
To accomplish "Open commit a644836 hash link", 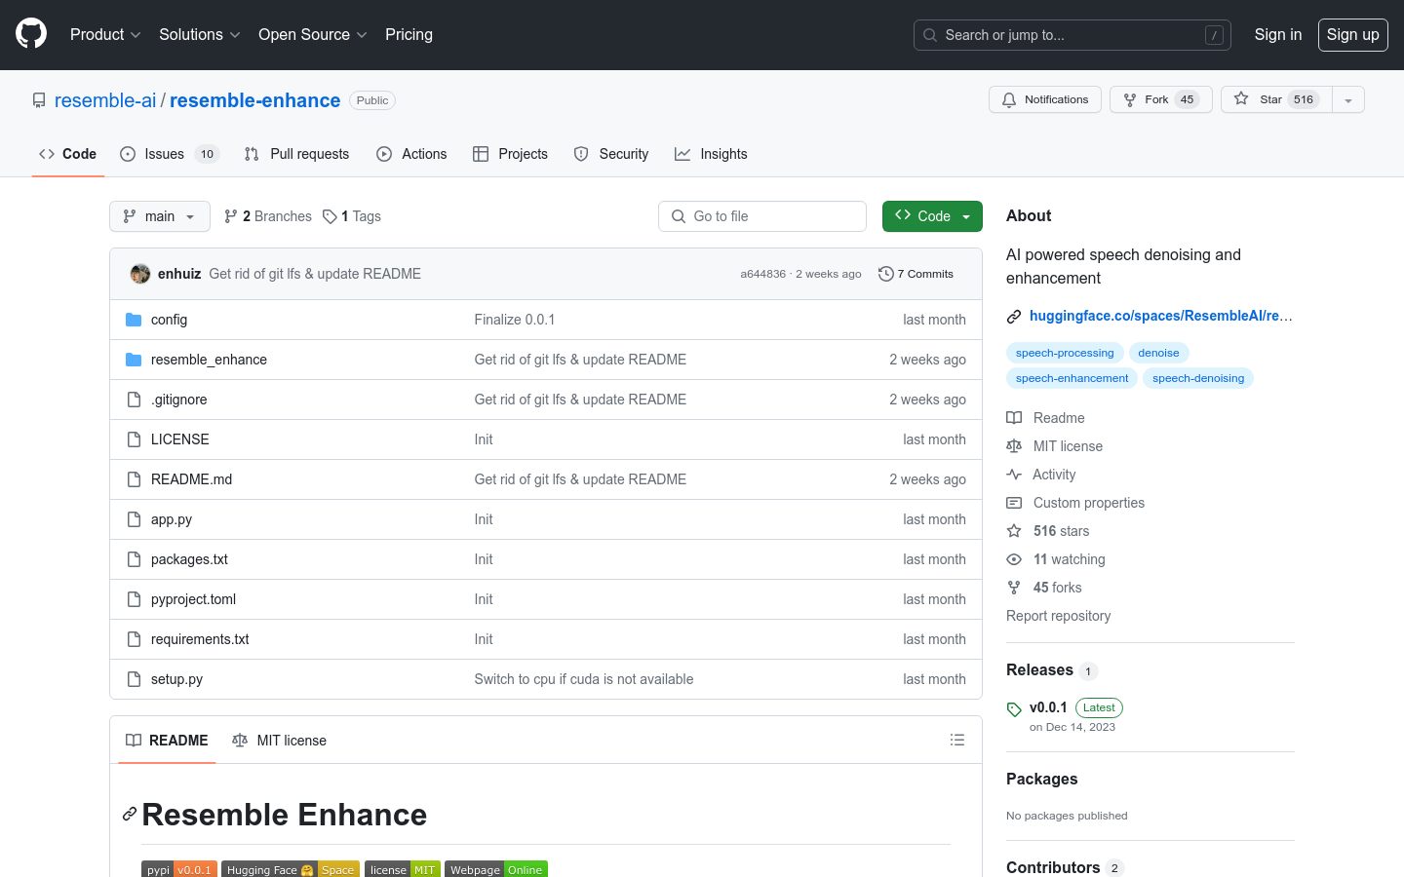I will (762, 274).
